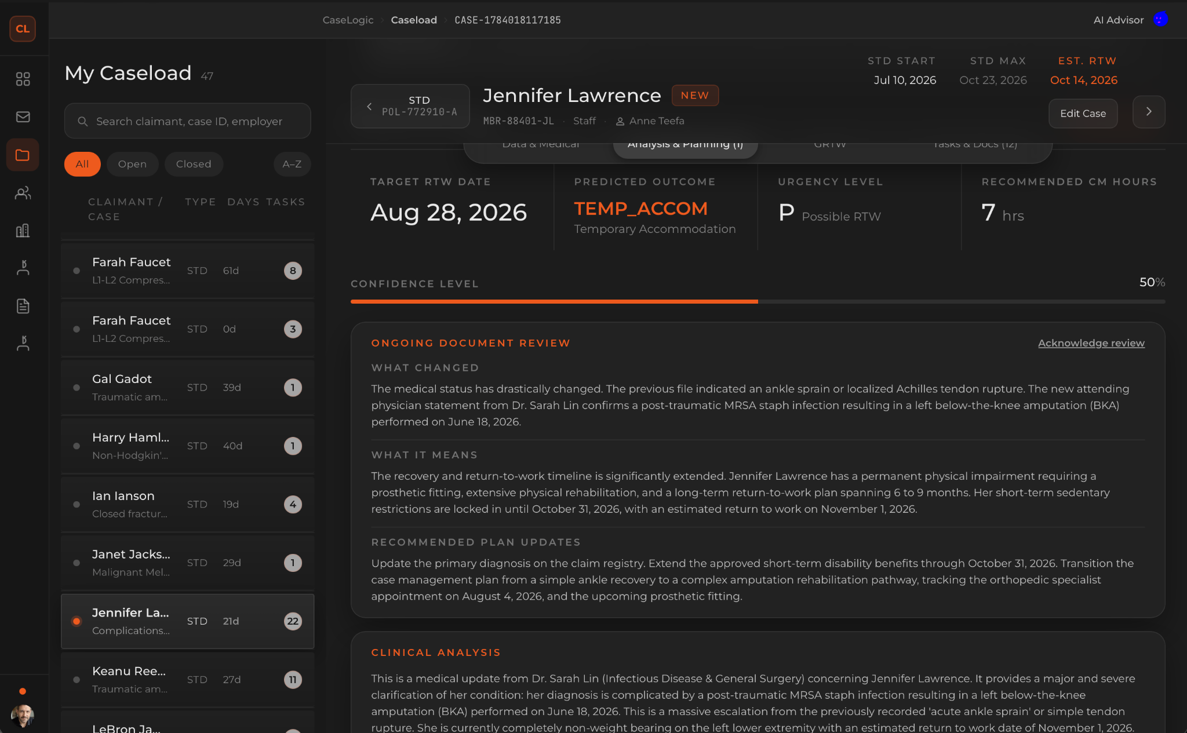Open the Tasks & Docs tab

point(975,145)
